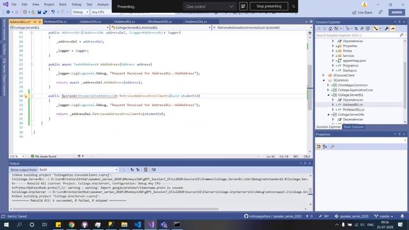Expand the Services folder
The image size is (409, 230).
pyautogui.click(x=333, y=56)
